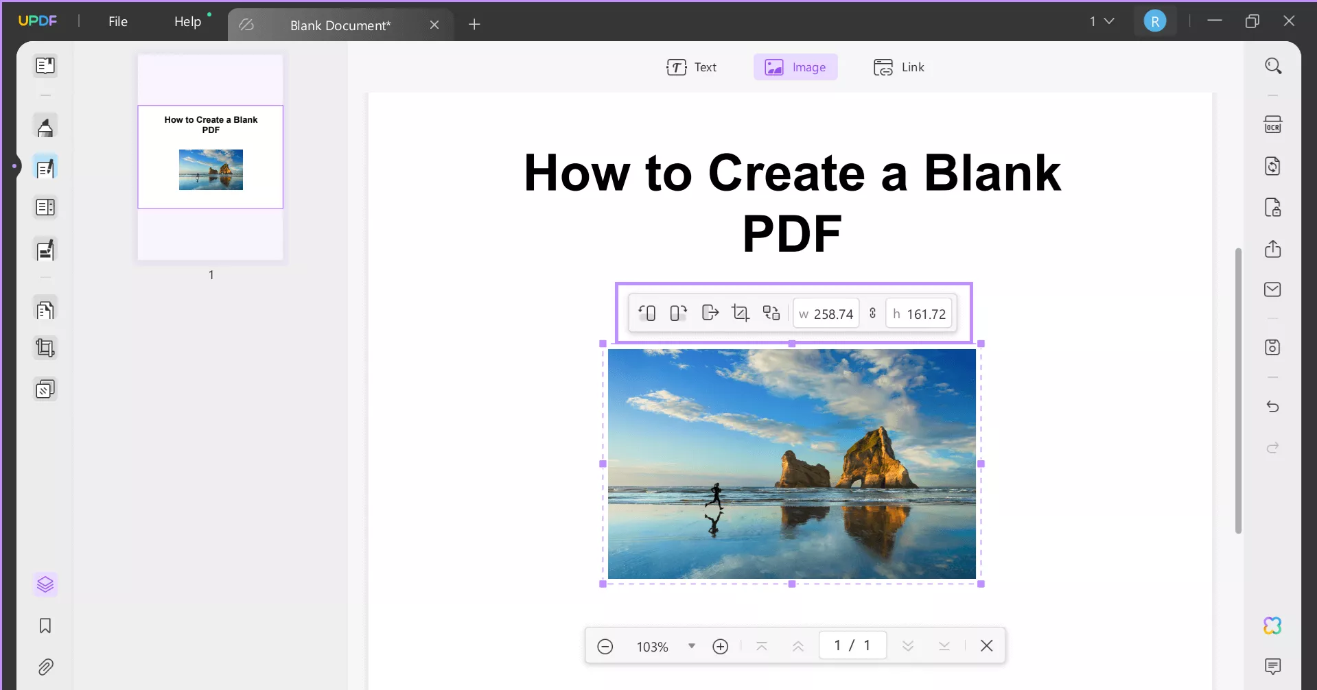Open the user account avatar R
This screenshot has width=1317, height=690.
click(x=1155, y=21)
